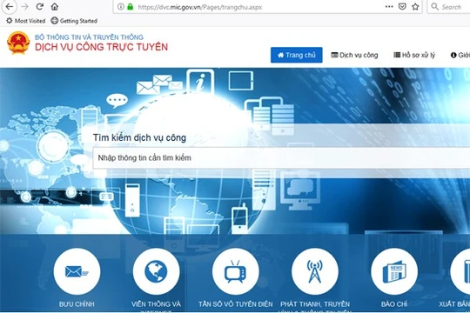
Task: Go back with the browser back arrow
Action: pyautogui.click(x=10, y=7)
